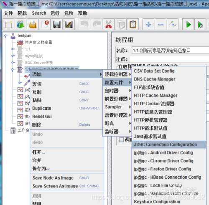Open the 监听器 submenu
This screenshot has height=205, width=209.
click(117, 132)
